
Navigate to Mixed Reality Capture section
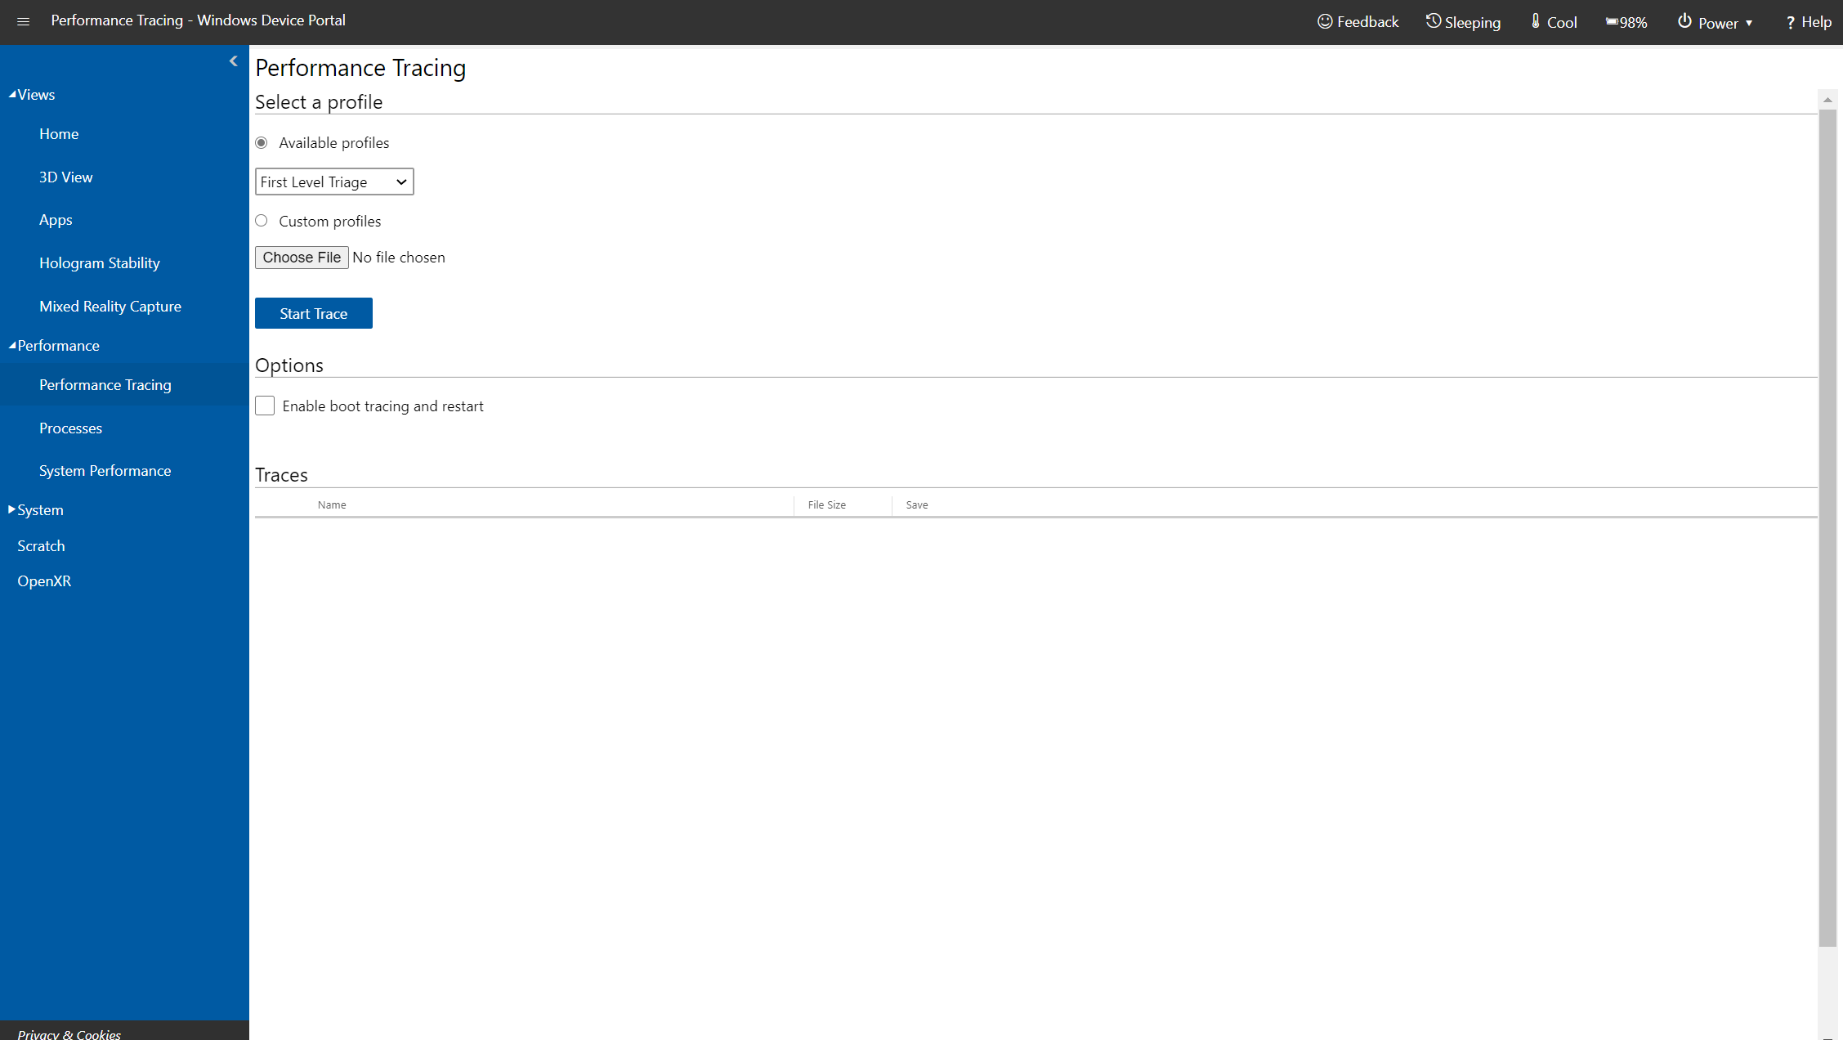(x=109, y=305)
